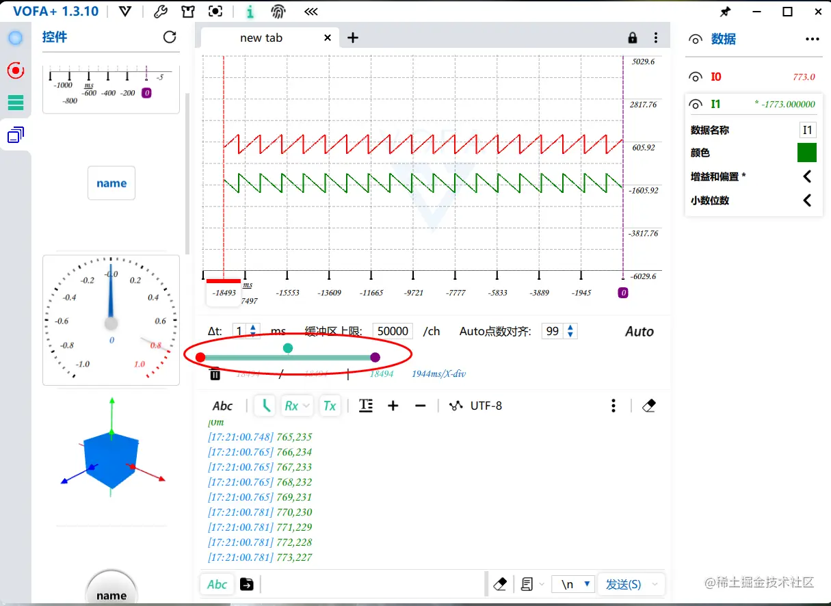Toggle visibility eye for I0 channel

[x=696, y=77]
